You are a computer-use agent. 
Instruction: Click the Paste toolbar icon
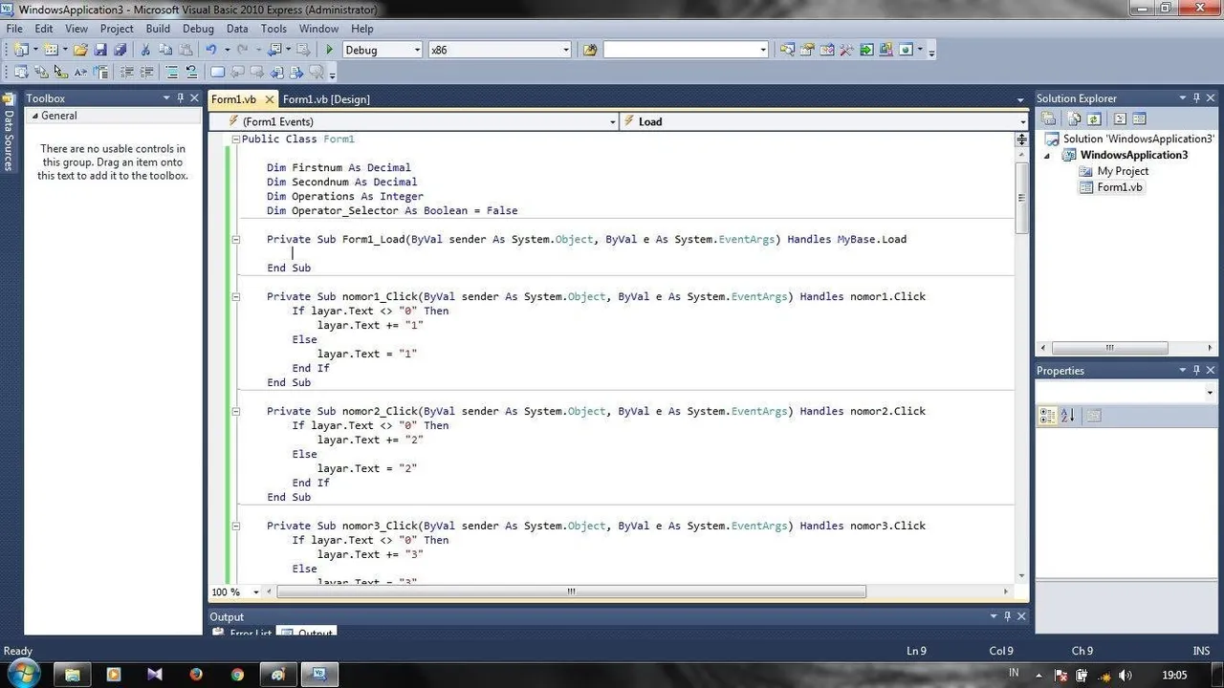pos(184,50)
